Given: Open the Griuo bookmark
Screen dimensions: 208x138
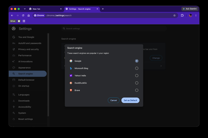Looking at the screenshot, I should click(x=13, y=21).
